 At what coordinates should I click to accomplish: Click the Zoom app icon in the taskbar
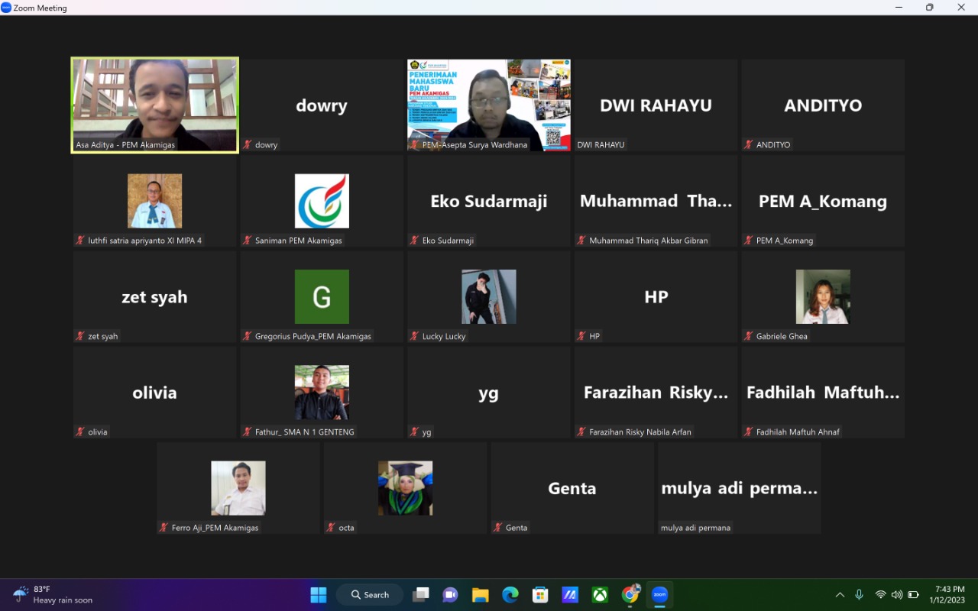[x=660, y=594]
